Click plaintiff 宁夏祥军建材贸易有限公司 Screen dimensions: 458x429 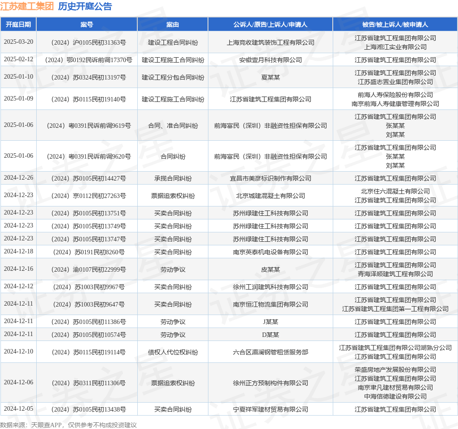point(271,409)
